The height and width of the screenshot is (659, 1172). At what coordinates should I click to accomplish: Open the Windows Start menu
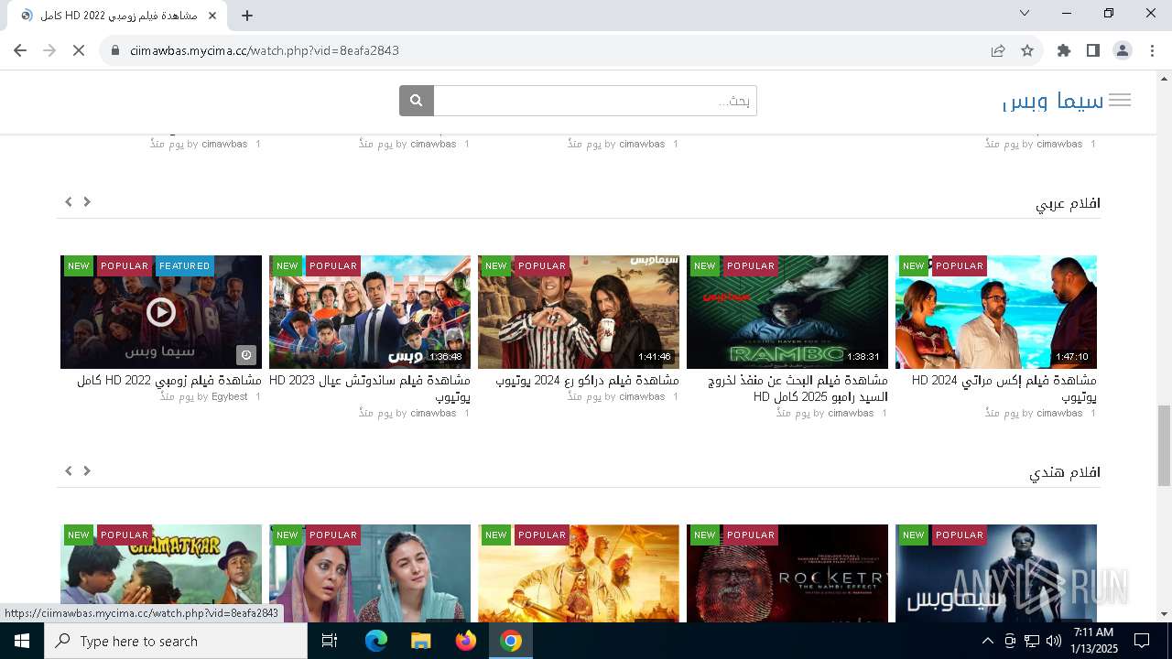tap(22, 641)
